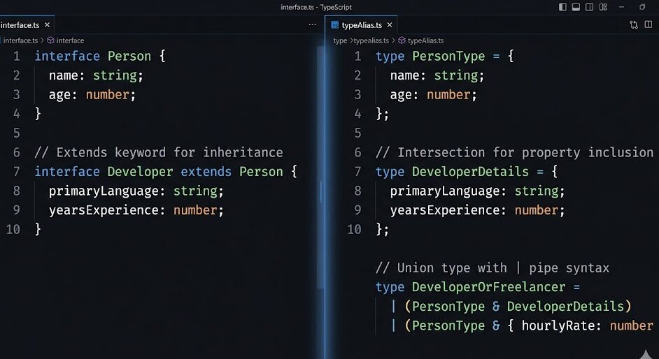
Task: Click the symbol cube icon before 'typeAlias.ts' breadcrumb
Action: coord(402,41)
